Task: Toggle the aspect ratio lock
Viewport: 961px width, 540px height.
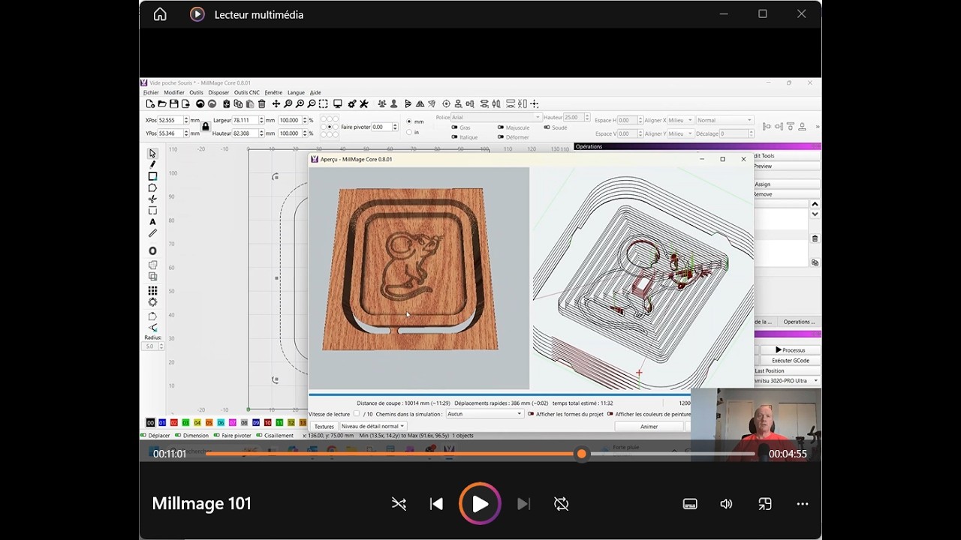Action: pyautogui.click(x=206, y=127)
